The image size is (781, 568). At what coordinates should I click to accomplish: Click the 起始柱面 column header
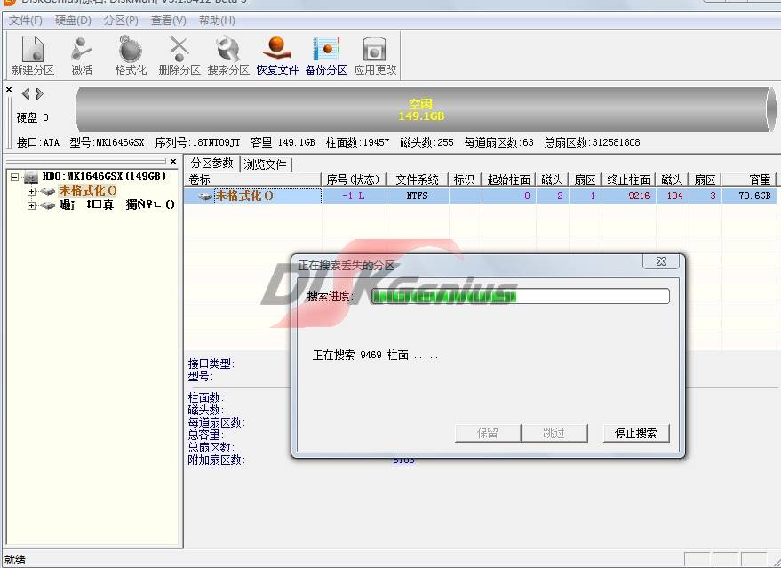point(508,180)
